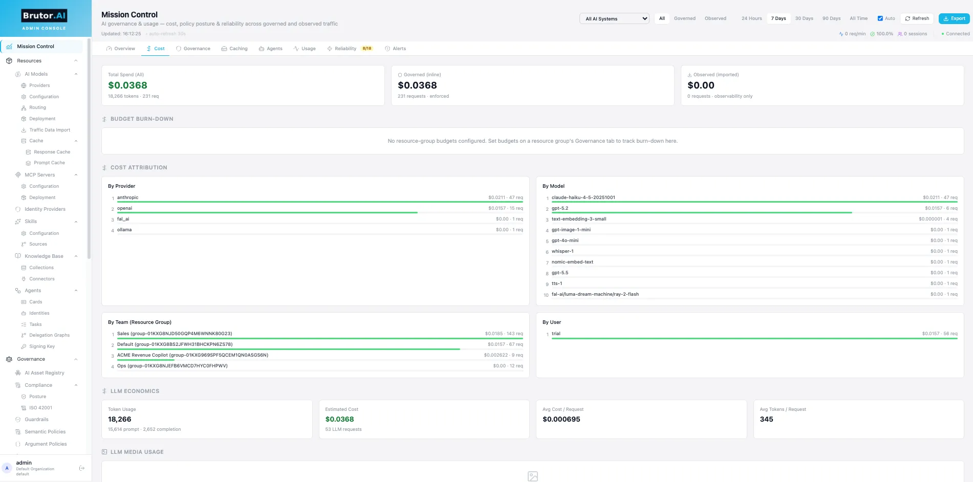
Task: Collapse the Skills group chevron
Action: coord(76,222)
